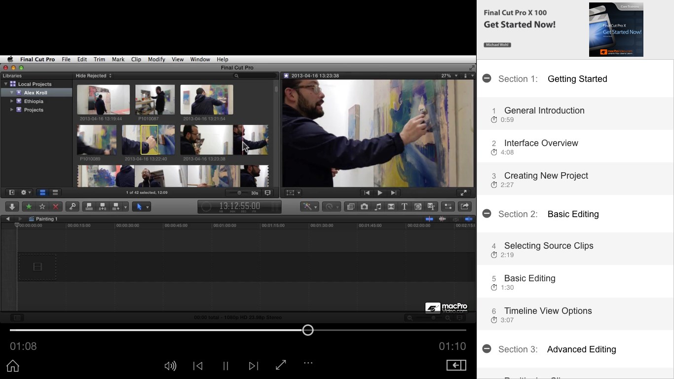Toggle the volume speaker icon

170,366
